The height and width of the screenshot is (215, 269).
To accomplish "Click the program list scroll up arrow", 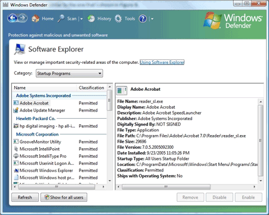I will [109, 87].
